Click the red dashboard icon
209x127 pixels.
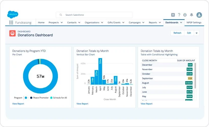point(12,33)
